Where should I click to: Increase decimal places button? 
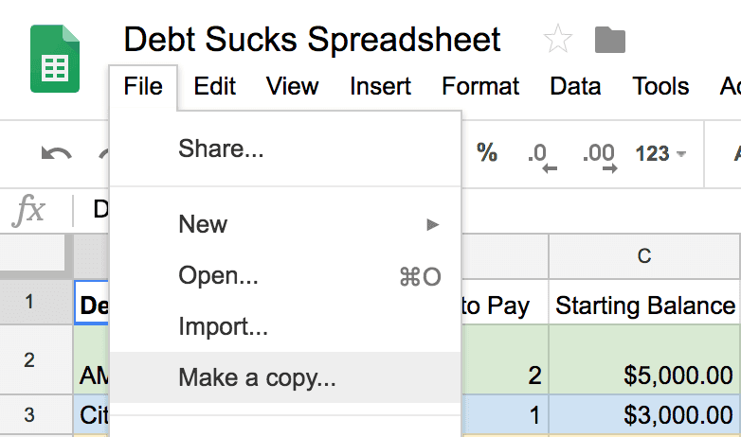[x=600, y=157]
